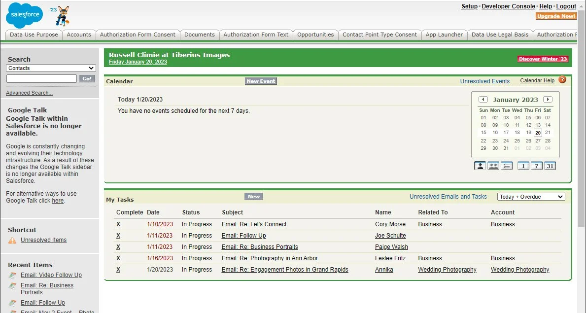Screen dimensions: 586x313
Task: Show week view with 7 icon
Action: (537, 166)
